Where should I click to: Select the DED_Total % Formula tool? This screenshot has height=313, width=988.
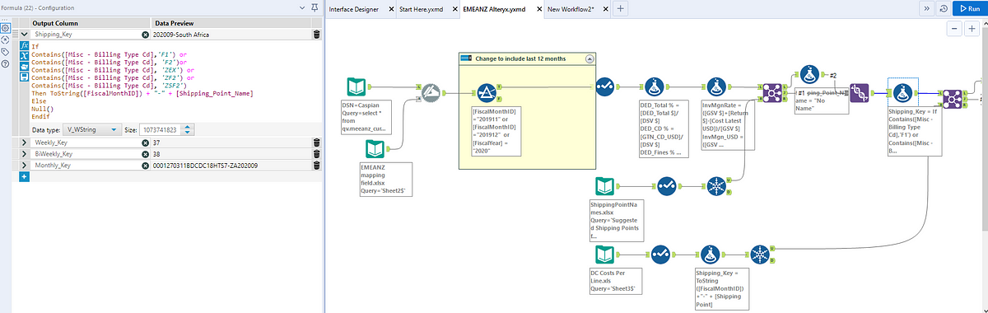pos(655,86)
